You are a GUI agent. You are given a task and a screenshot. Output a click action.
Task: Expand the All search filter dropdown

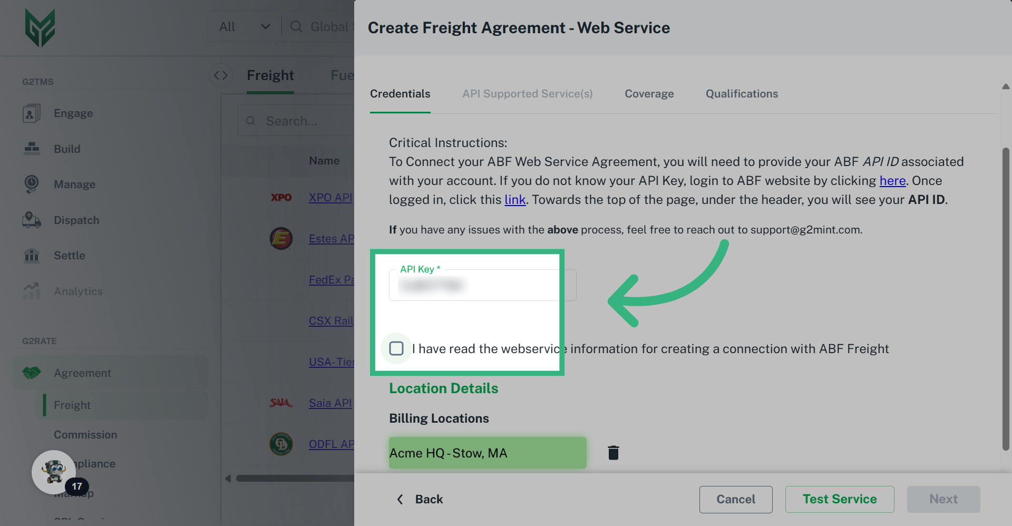[x=245, y=27]
